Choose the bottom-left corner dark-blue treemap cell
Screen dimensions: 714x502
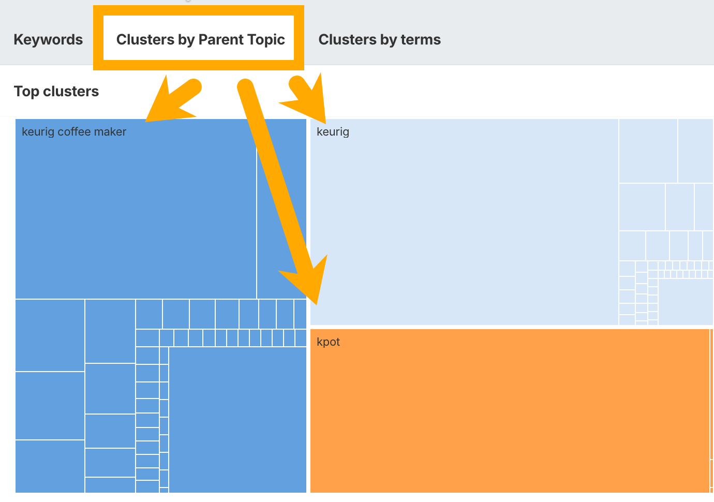(50, 466)
